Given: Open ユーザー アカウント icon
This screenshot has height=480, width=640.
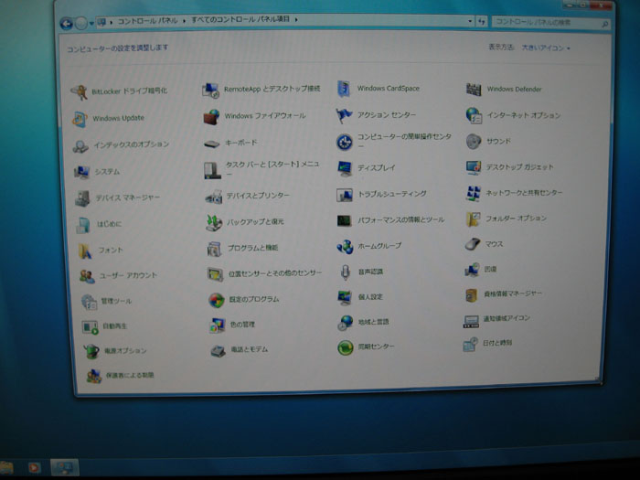Looking at the screenshot, I should tap(87, 276).
